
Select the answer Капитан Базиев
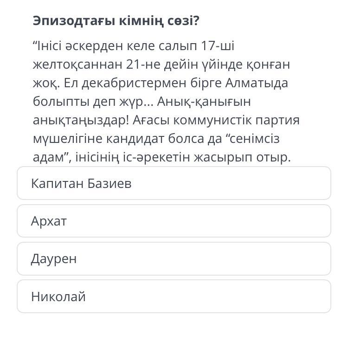coord(174,183)
